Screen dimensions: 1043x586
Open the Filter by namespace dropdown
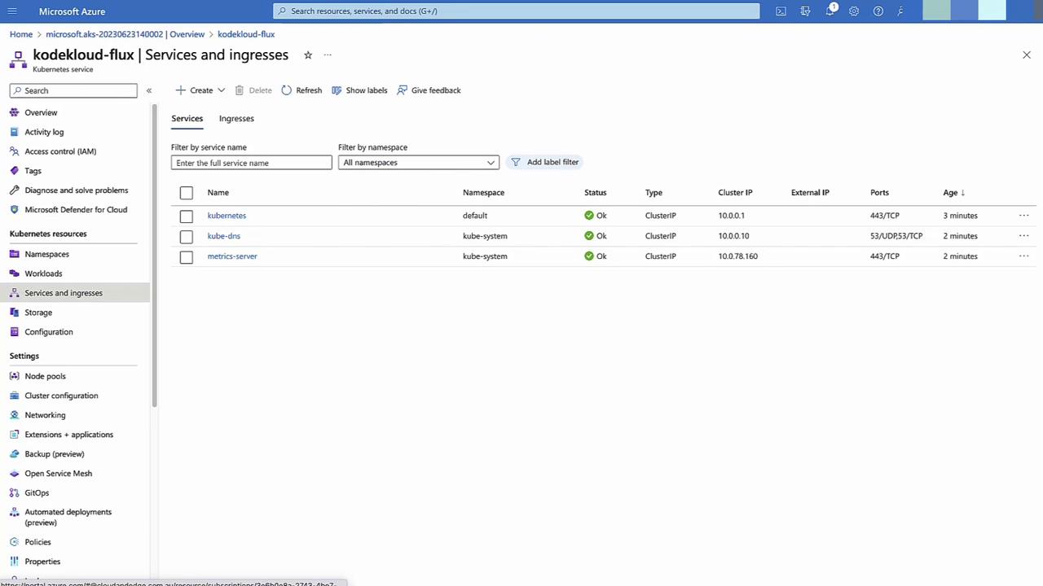pos(418,163)
